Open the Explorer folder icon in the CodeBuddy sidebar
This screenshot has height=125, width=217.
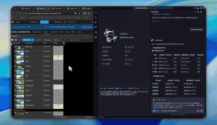(96, 12)
